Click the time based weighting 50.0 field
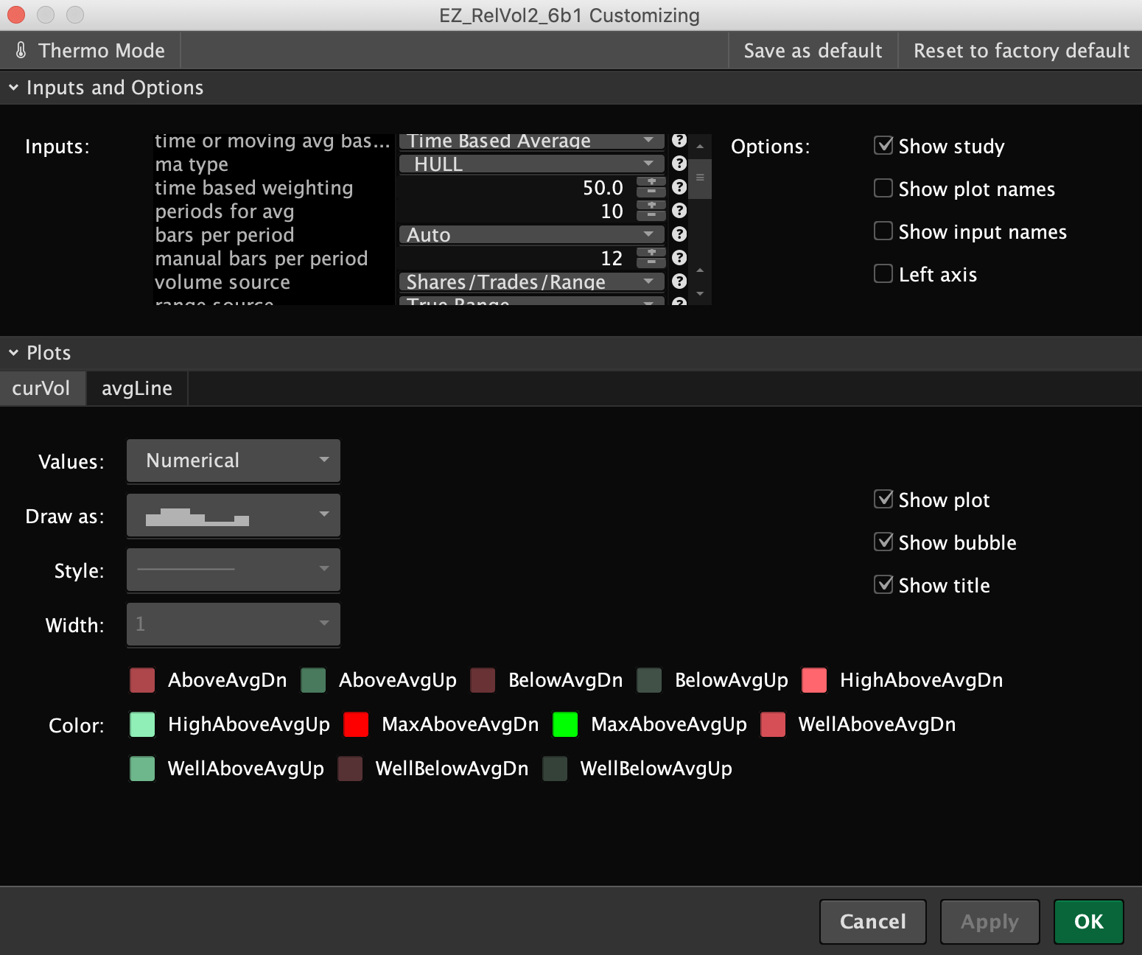 515,187
